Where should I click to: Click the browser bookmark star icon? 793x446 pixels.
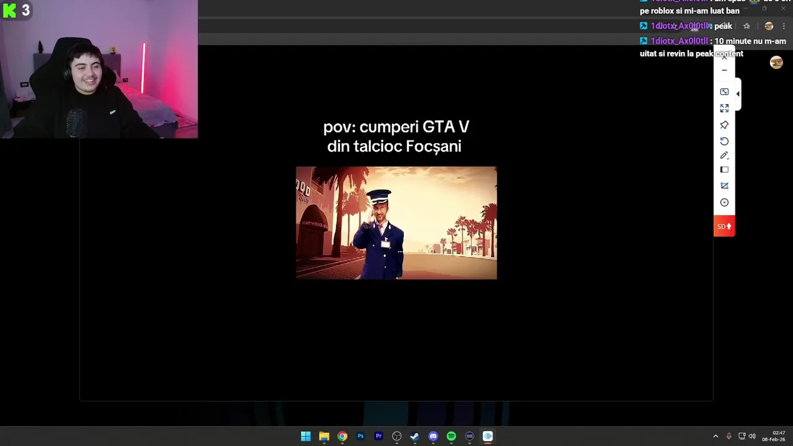(747, 26)
